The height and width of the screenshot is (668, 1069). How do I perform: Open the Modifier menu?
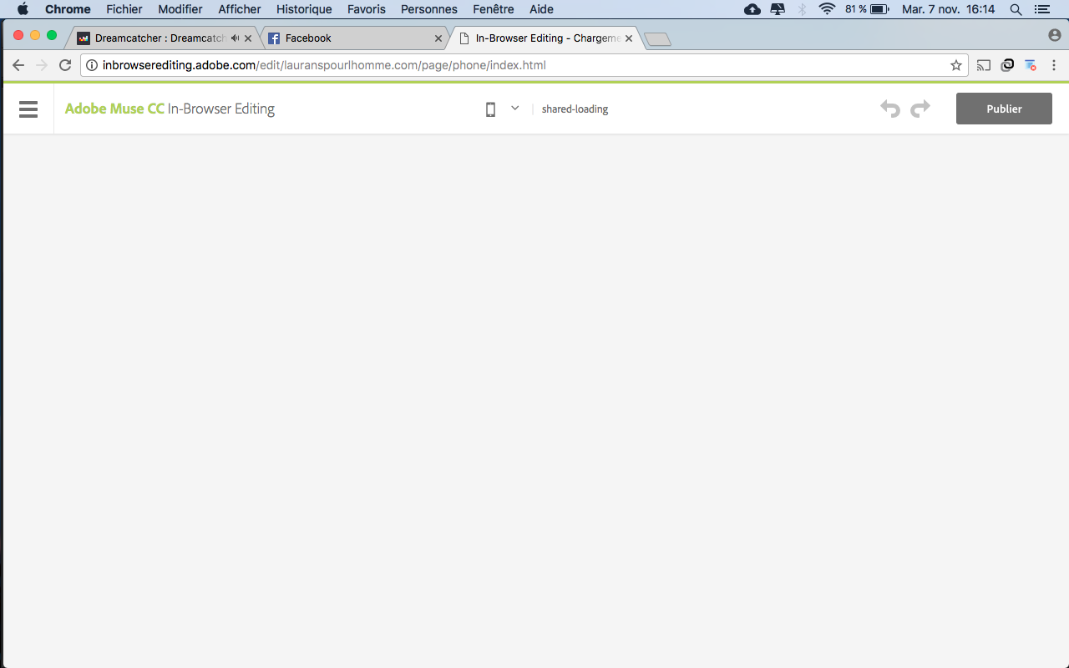[180, 9]
